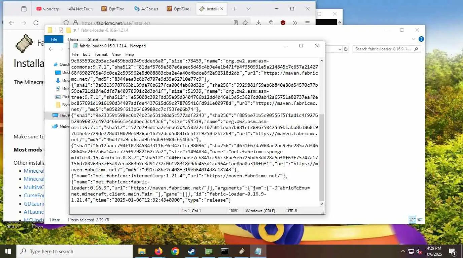Click the Search fabric-loader search box
Viewport: 463px width, 258px height.
pyautogui.click(x=386, y=49)
